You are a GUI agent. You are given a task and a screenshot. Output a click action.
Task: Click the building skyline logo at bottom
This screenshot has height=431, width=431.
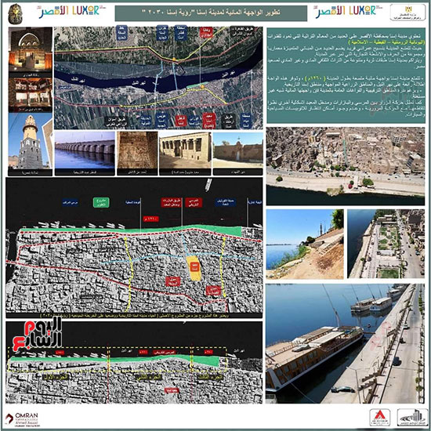(412, 418)
